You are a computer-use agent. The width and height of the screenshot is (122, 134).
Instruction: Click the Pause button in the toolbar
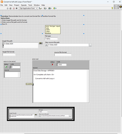coord(17,8)
